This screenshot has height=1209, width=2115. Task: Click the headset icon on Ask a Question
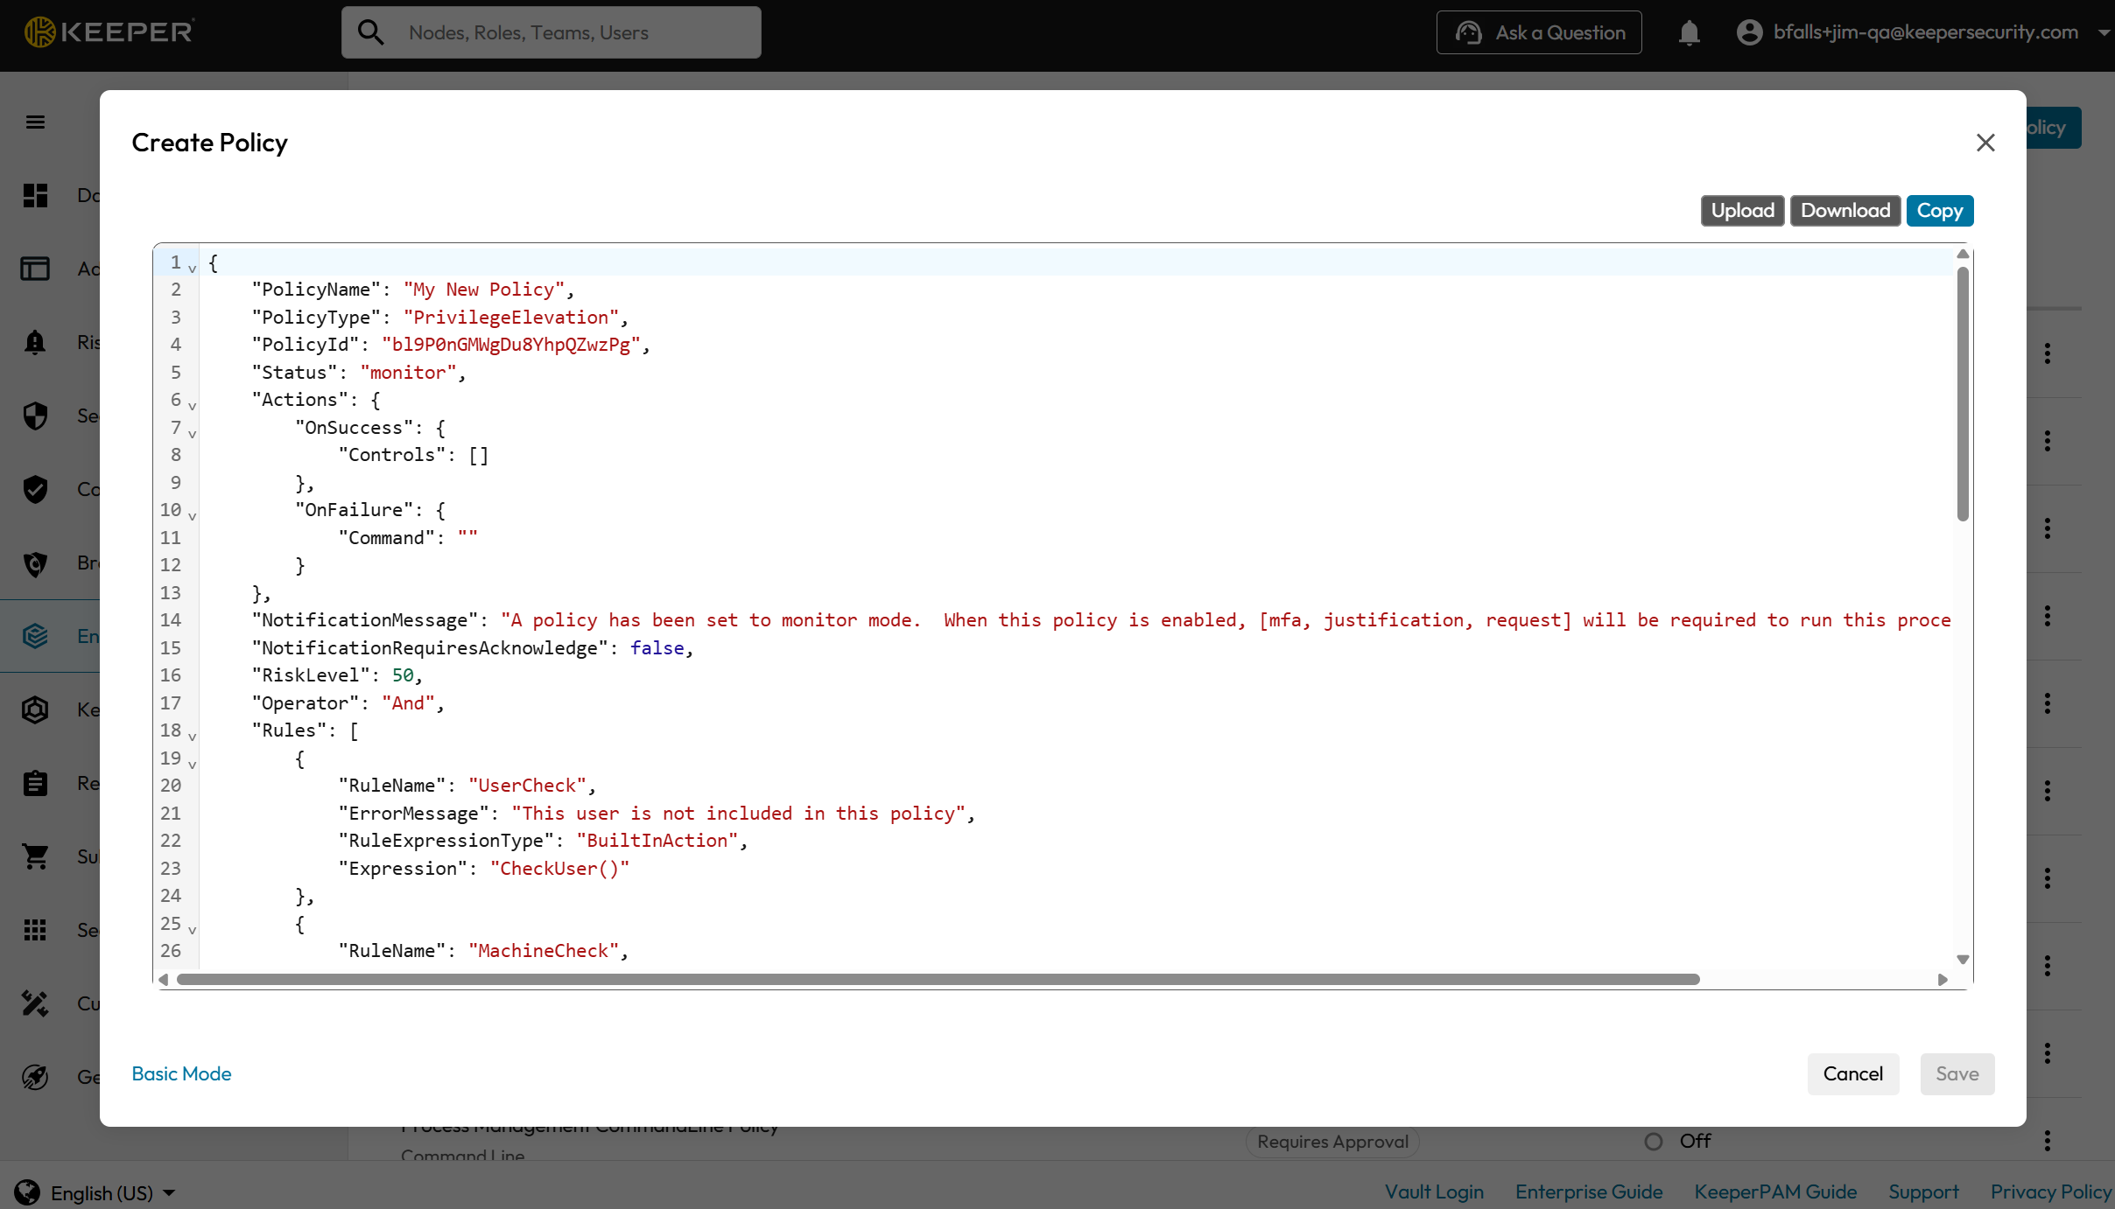coord(1468,33)
